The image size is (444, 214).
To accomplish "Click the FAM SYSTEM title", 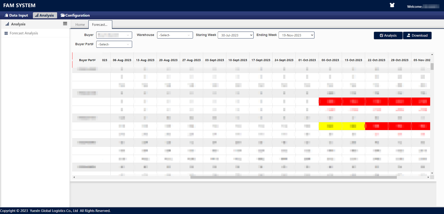I will pos(19,5).
